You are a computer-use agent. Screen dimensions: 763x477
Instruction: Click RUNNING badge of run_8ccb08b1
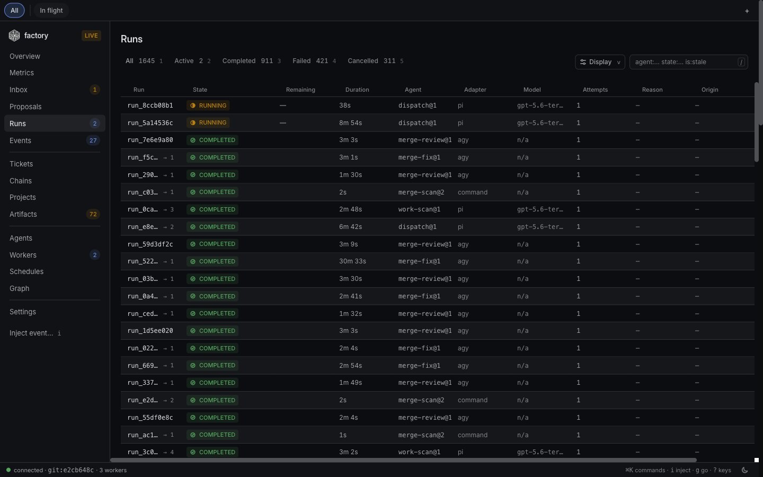208,105
